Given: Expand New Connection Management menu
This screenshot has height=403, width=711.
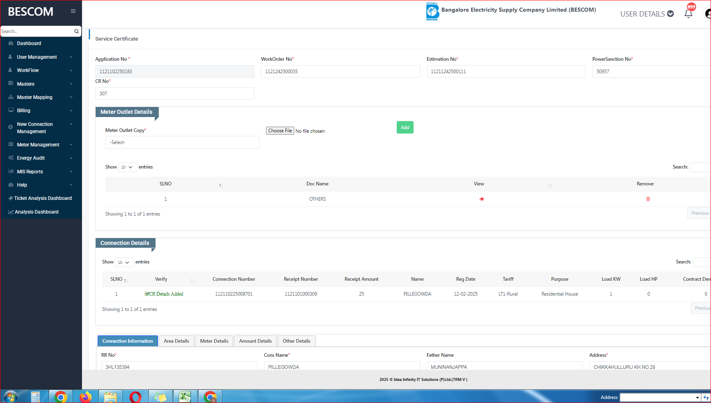Looking at the screenshot, I should point(41,127).
